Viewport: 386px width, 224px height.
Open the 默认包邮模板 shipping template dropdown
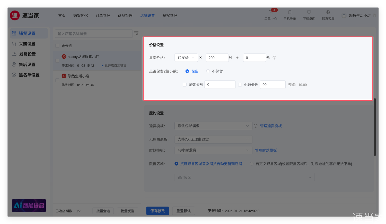pyautogui.click(x=213, y=126)
